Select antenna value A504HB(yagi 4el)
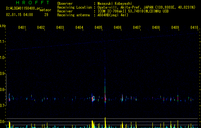This screenshot has width=201, height=128. pos(113,15)
